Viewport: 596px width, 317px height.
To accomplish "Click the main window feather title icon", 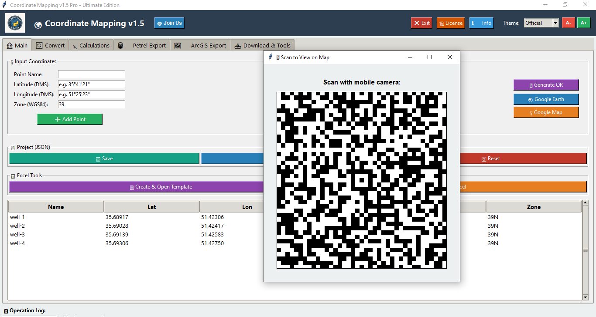I will (4, 5).
